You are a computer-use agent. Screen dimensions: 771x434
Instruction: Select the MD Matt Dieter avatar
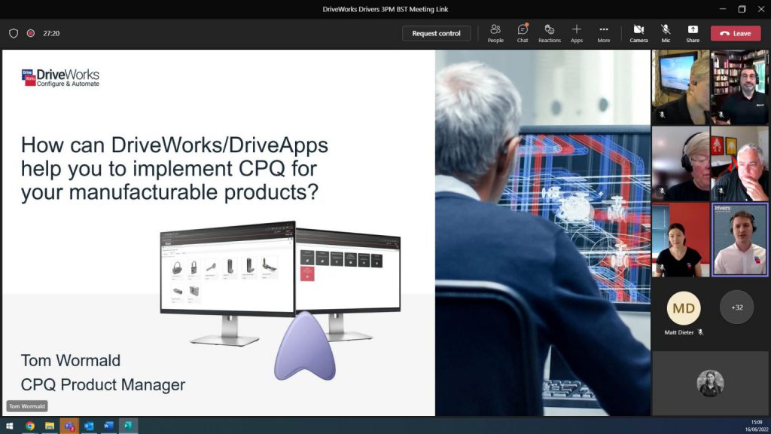(684, 308)
